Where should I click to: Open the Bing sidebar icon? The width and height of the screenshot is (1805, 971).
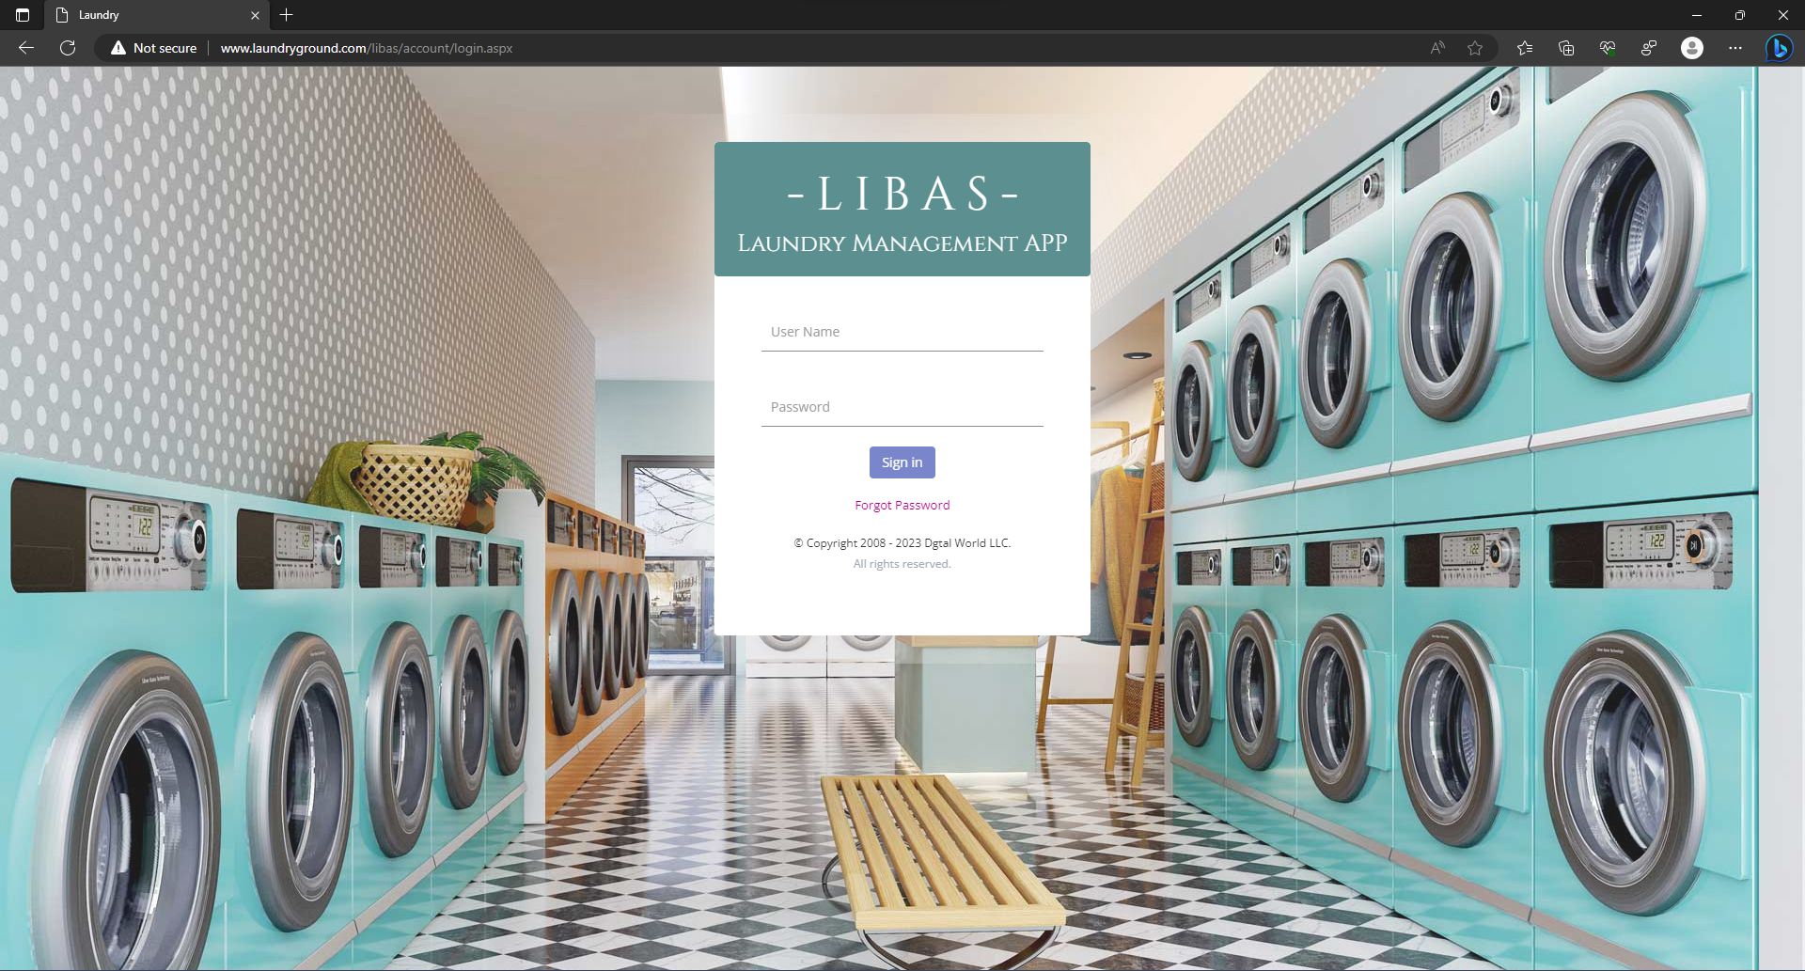pos(1779,48)
